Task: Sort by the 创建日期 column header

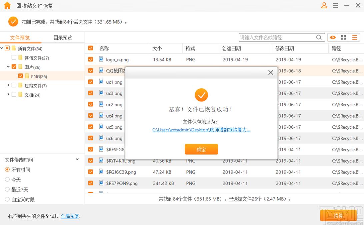Action: click(x=231, y=49)
